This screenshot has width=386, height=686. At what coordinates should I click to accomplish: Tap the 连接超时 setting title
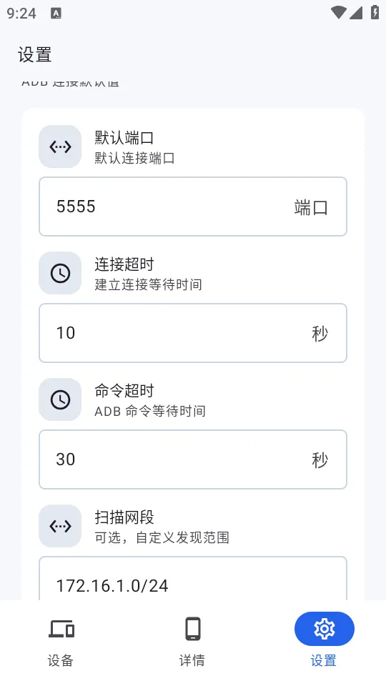(x=124, y=264)
